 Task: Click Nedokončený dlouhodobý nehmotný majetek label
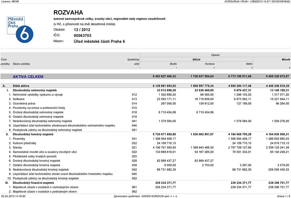pyautogui.click(x=42, y=121)
